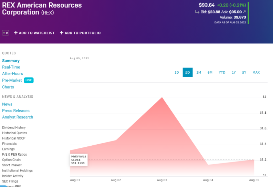Viewport: 273px width, 187px height.
Task: Open the Financials page
Action: [9, 144]
